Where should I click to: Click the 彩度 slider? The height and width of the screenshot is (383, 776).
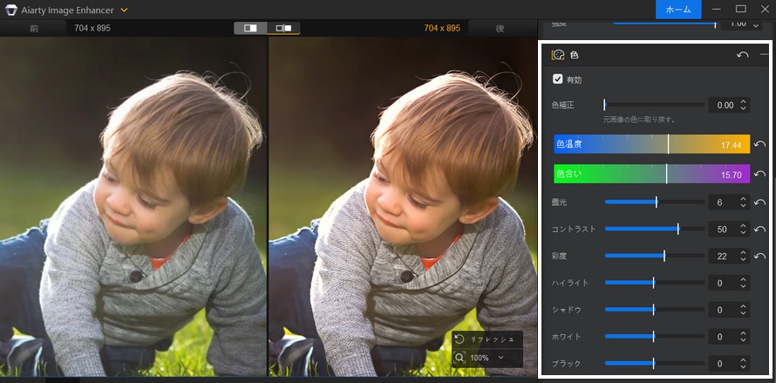click(654, 256)
